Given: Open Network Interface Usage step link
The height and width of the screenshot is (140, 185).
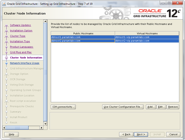Looking at the screenshot, I should tap(25, 63).
